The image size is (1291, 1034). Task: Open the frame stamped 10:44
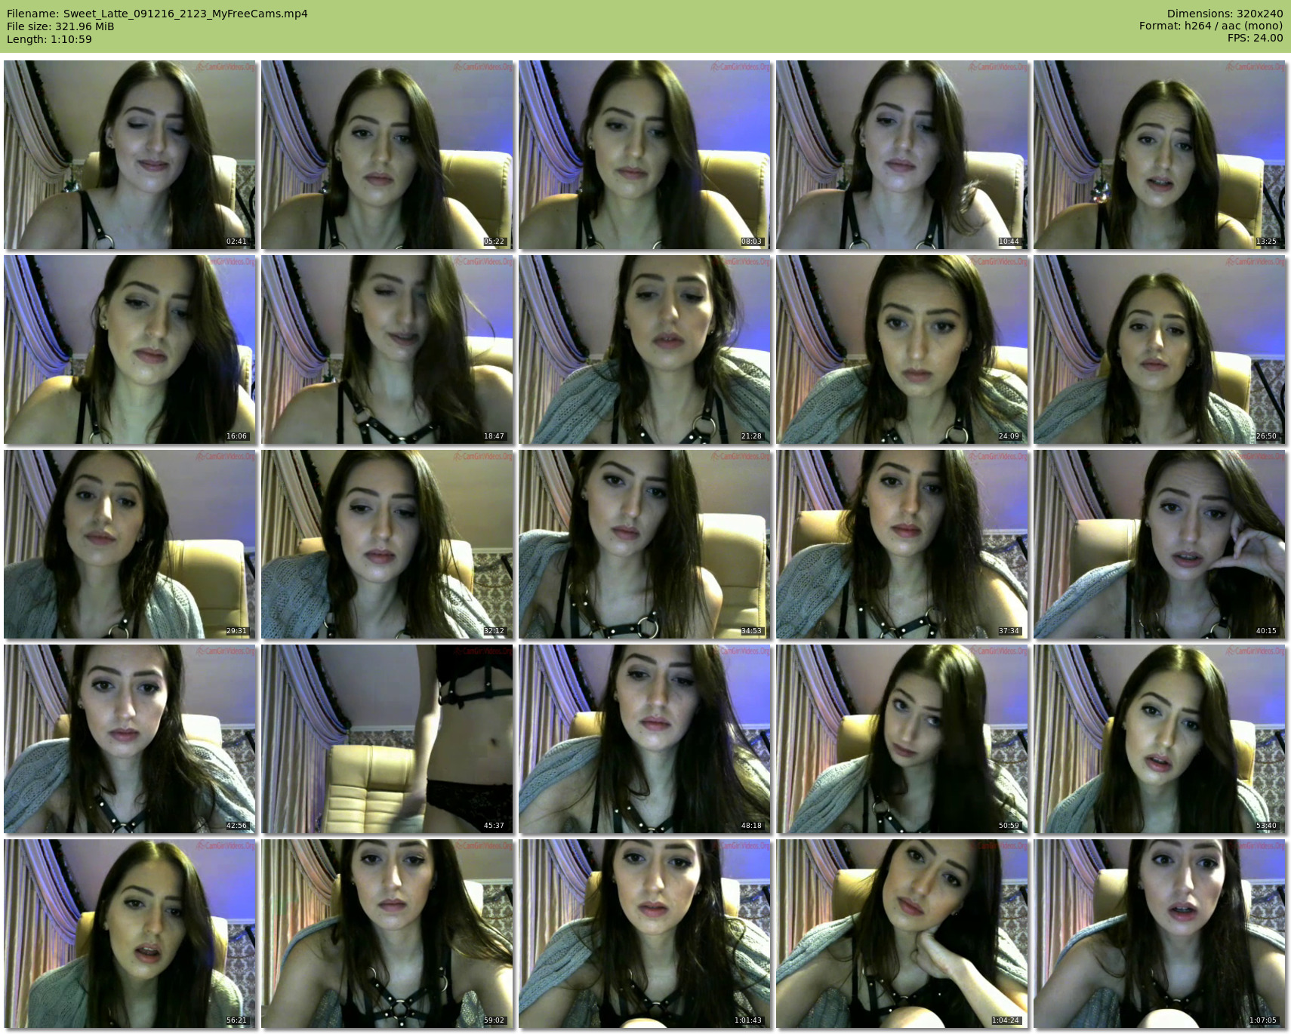click(x=902, y=155)
